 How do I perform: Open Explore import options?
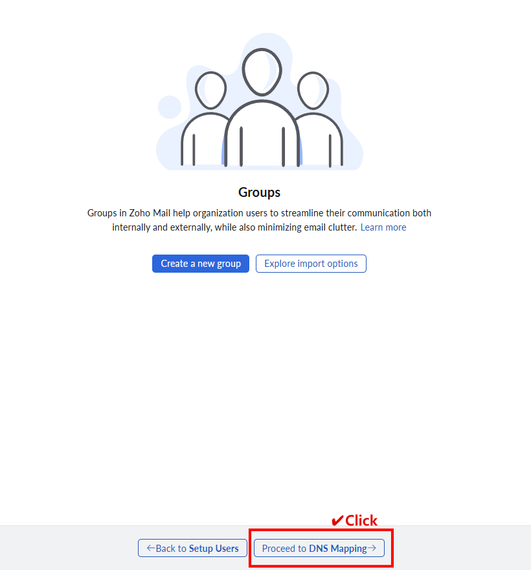(x=311, y=264)
